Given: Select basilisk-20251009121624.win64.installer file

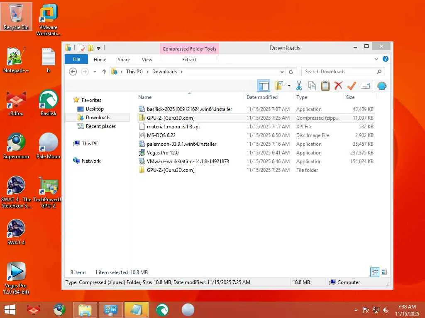Looking at the screenshot, I should tap(256, 109).
